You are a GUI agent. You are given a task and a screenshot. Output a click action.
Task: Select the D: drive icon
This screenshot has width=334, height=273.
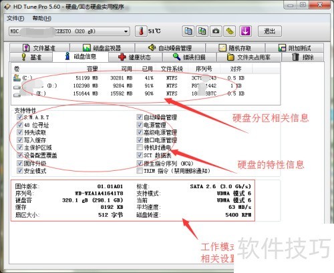click(17, 87)
